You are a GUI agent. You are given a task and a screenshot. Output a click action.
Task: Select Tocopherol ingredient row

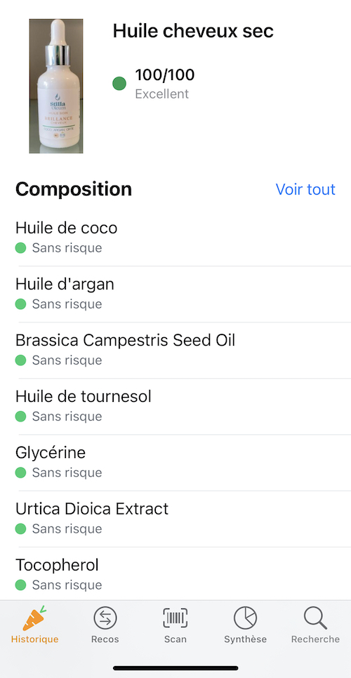[175, 574]
